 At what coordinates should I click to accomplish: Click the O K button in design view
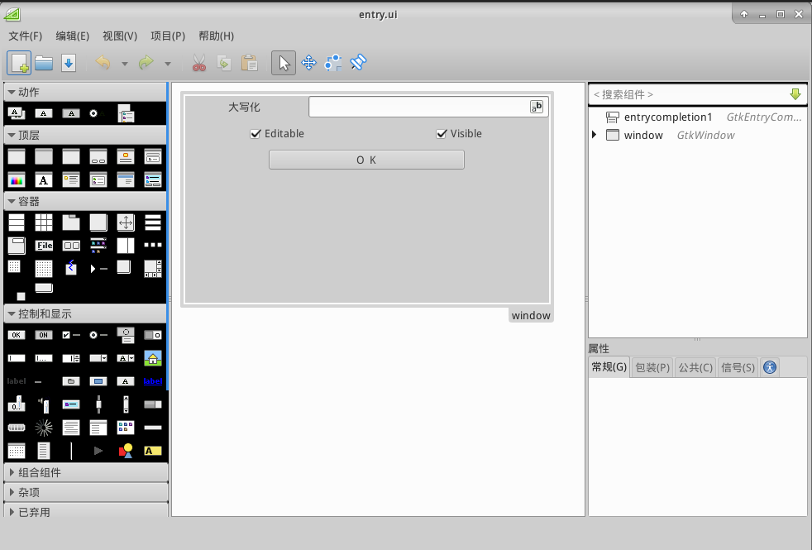(366, 160)
